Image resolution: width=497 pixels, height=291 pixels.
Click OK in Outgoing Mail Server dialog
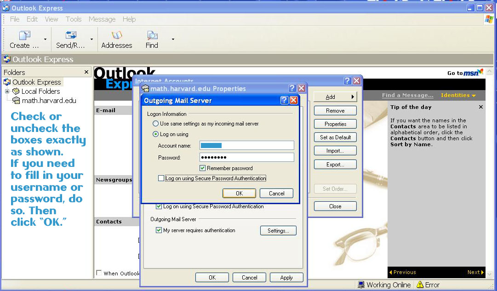pyautogui.click(x=239, y=194)
